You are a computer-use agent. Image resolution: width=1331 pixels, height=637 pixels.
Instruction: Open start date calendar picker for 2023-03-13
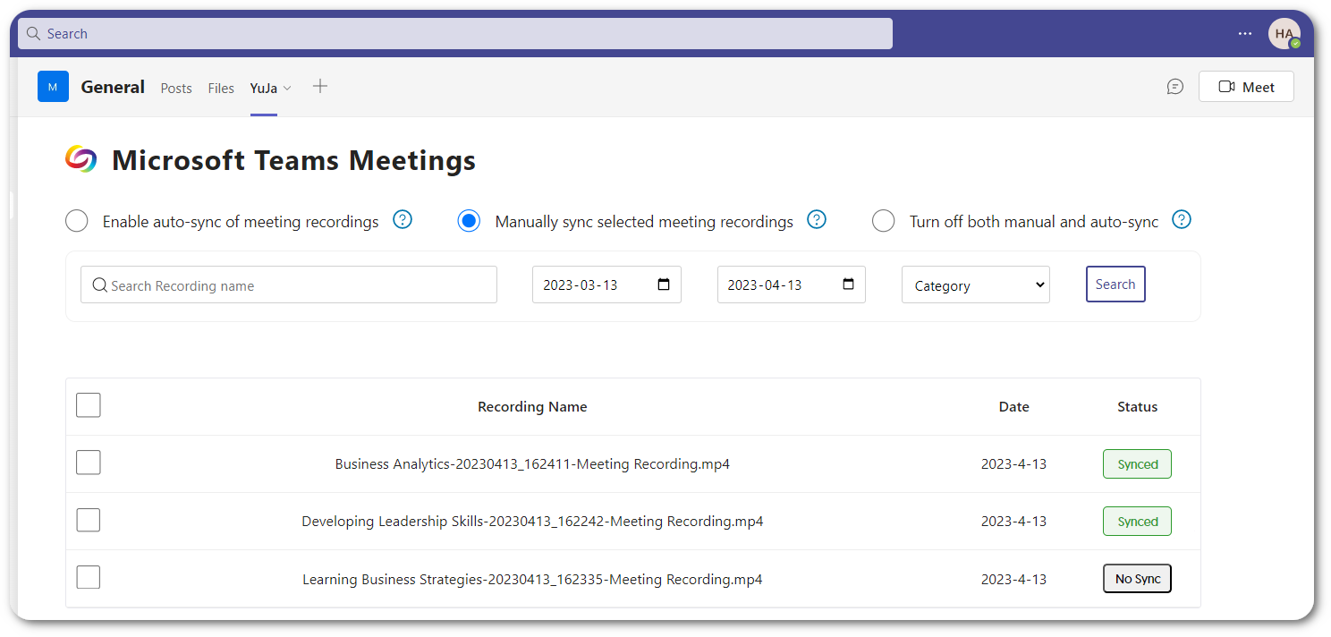(x=664, y=285)
